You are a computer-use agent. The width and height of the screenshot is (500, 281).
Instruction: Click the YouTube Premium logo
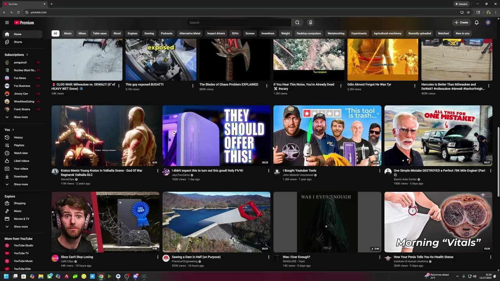(x=24, y=23)
